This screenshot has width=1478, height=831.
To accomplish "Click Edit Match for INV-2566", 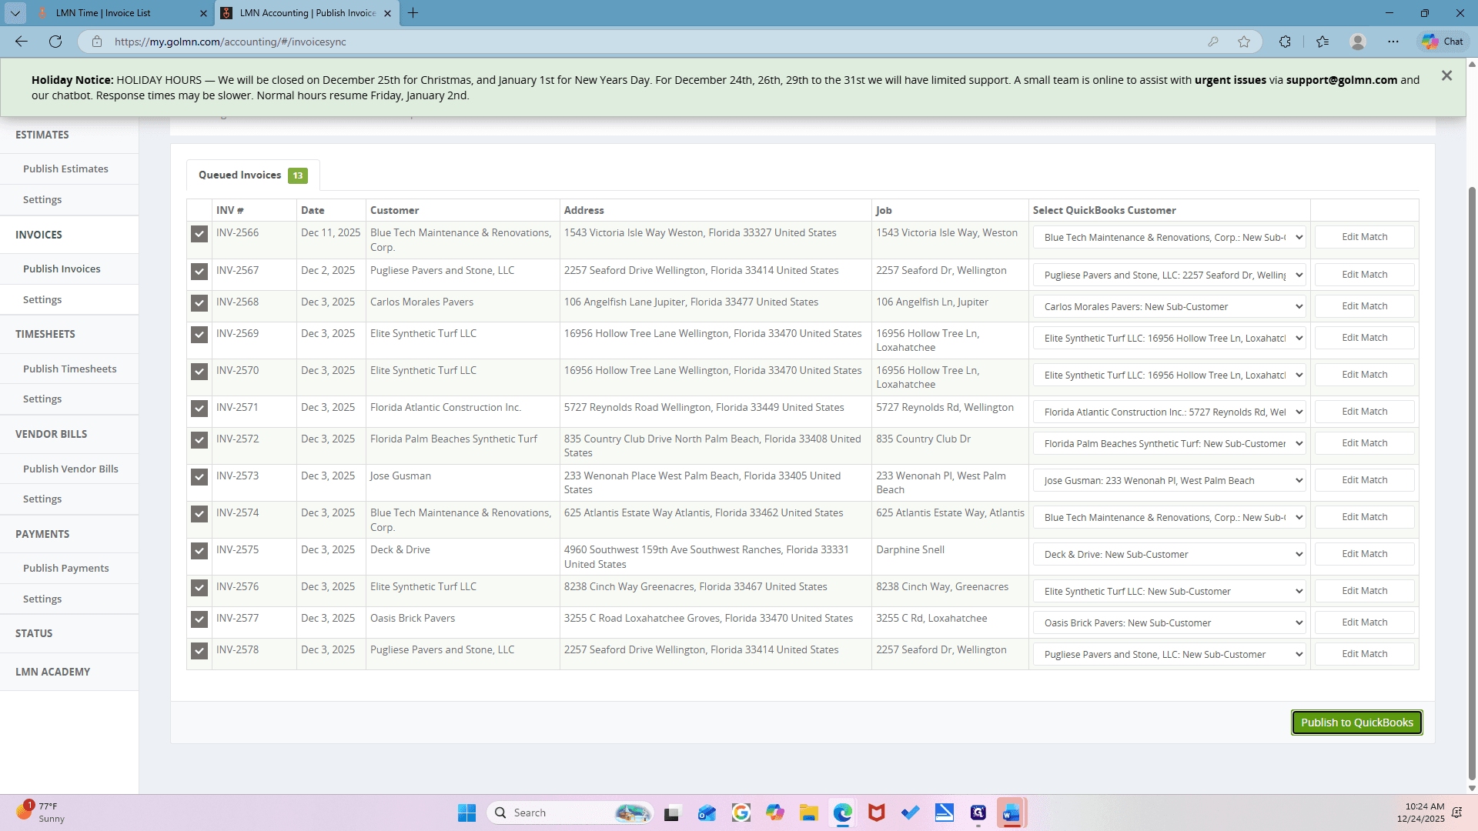I will pyautogui.click(x=1364, y=237).
